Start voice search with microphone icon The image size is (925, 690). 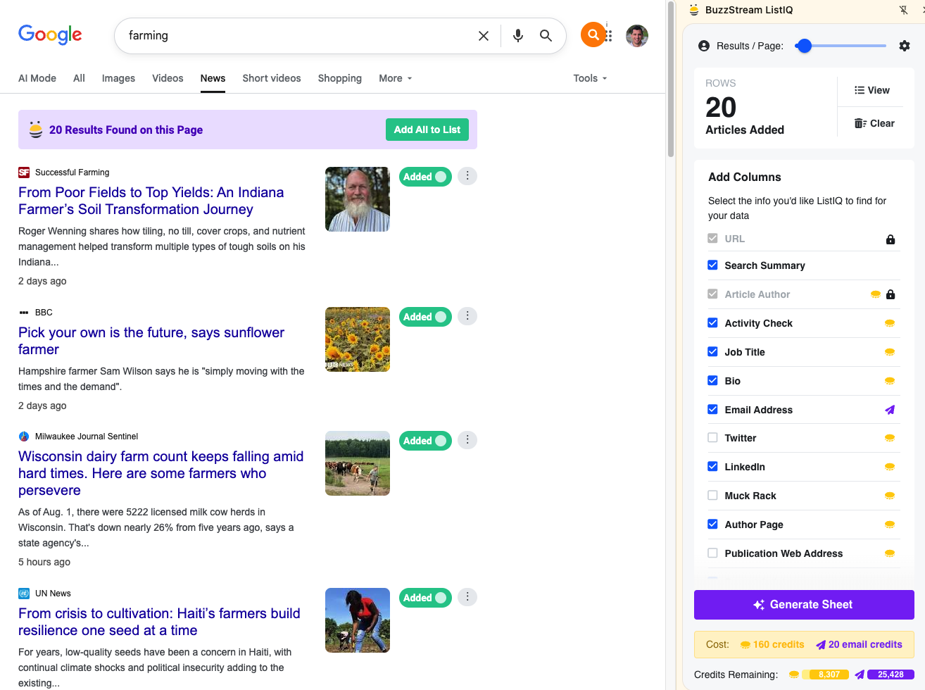(x=518, y=36)
